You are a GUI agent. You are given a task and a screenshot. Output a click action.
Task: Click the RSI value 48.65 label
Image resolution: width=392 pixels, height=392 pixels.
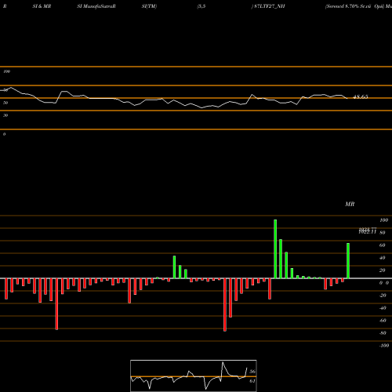(x=361, y=97)
